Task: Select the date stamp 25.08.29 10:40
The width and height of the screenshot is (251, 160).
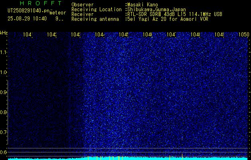Action: [x=27, y=19]
